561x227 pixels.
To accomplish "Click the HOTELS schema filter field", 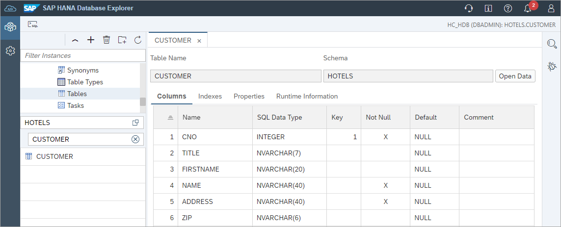I will click(x=82, y=123).
